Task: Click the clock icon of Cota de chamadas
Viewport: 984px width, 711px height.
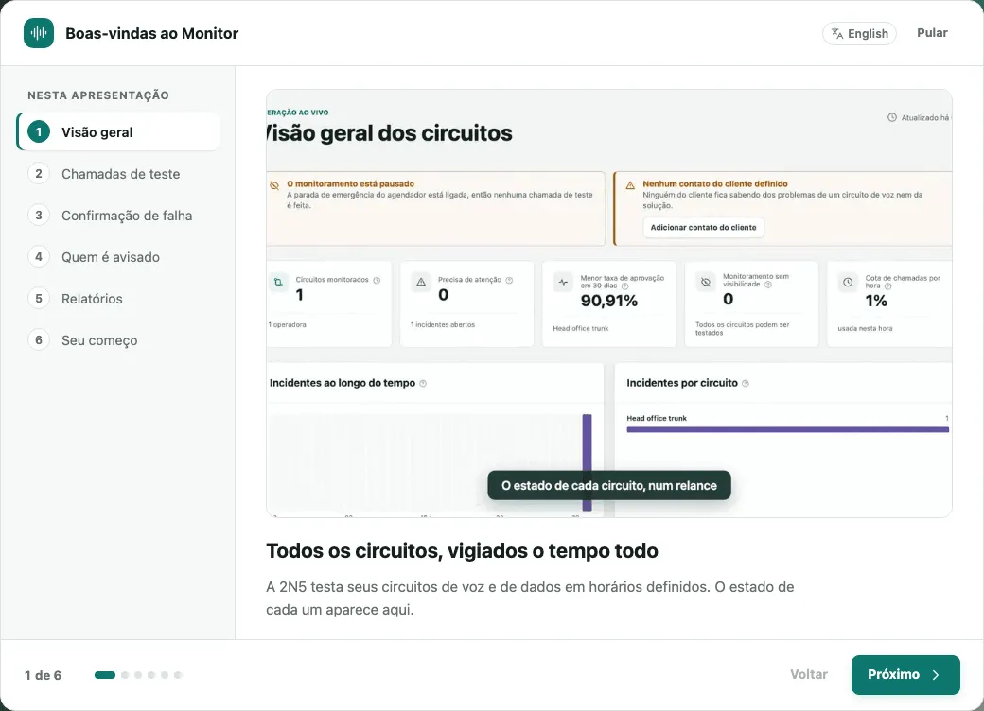Action: pyautogui.click(x=848, y=282)
